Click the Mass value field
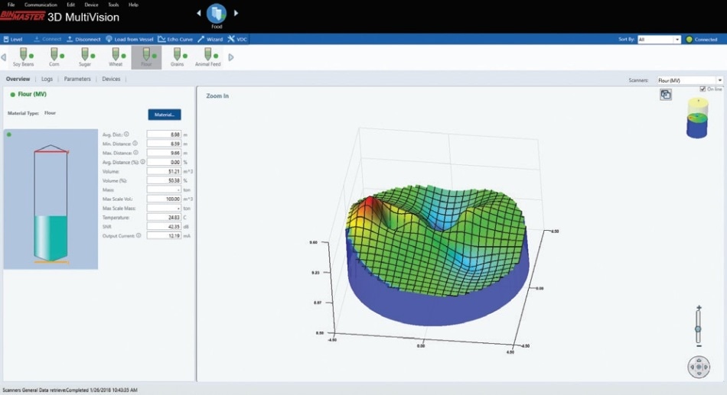 (164, 189)
